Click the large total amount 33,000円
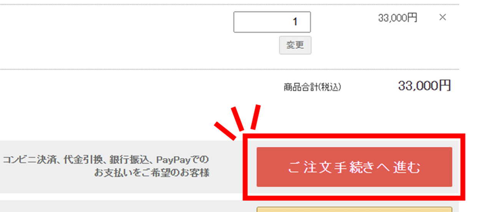The image size is (484, 212). point(424,86)
